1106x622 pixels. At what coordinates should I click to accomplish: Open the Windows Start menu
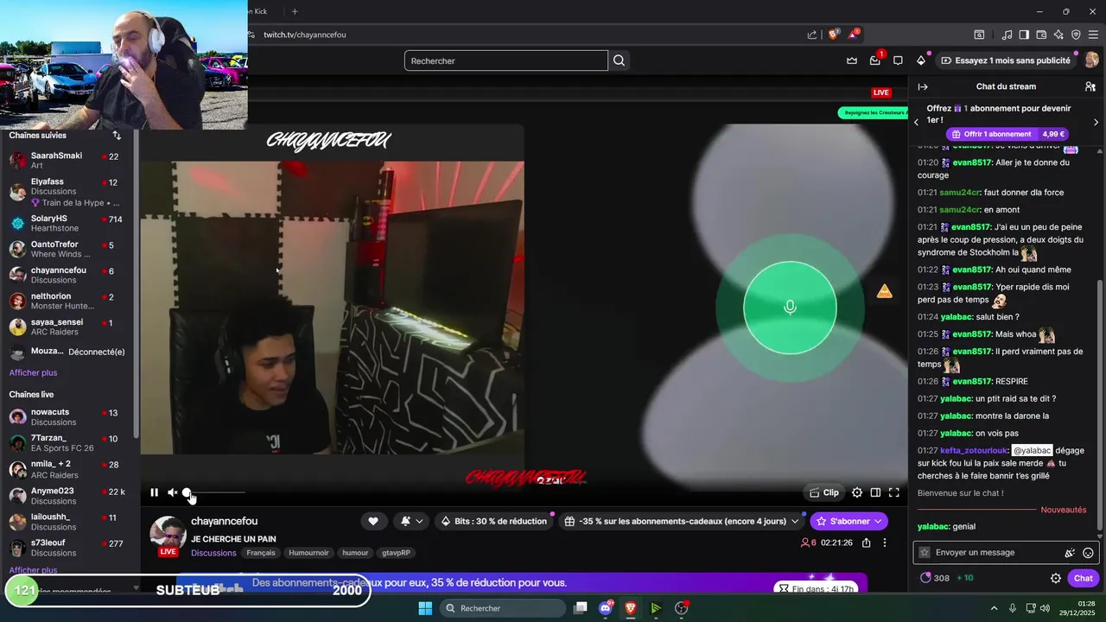coord(425,608)
